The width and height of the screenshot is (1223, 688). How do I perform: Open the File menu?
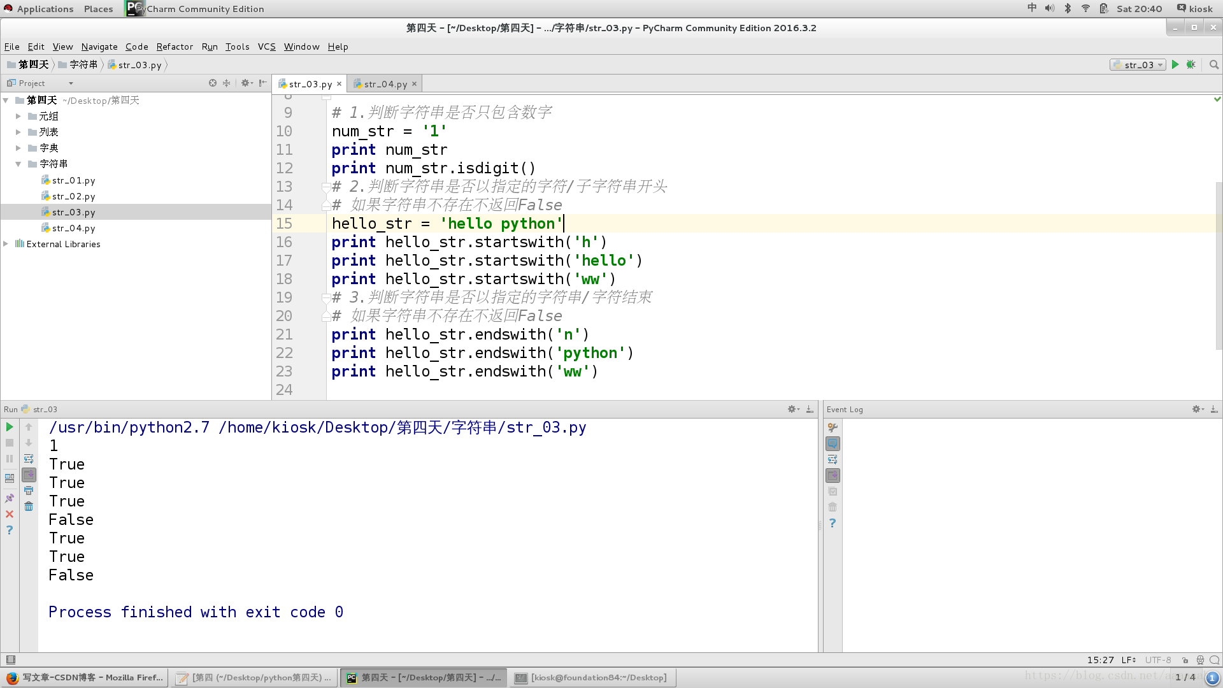click(11, 47)
